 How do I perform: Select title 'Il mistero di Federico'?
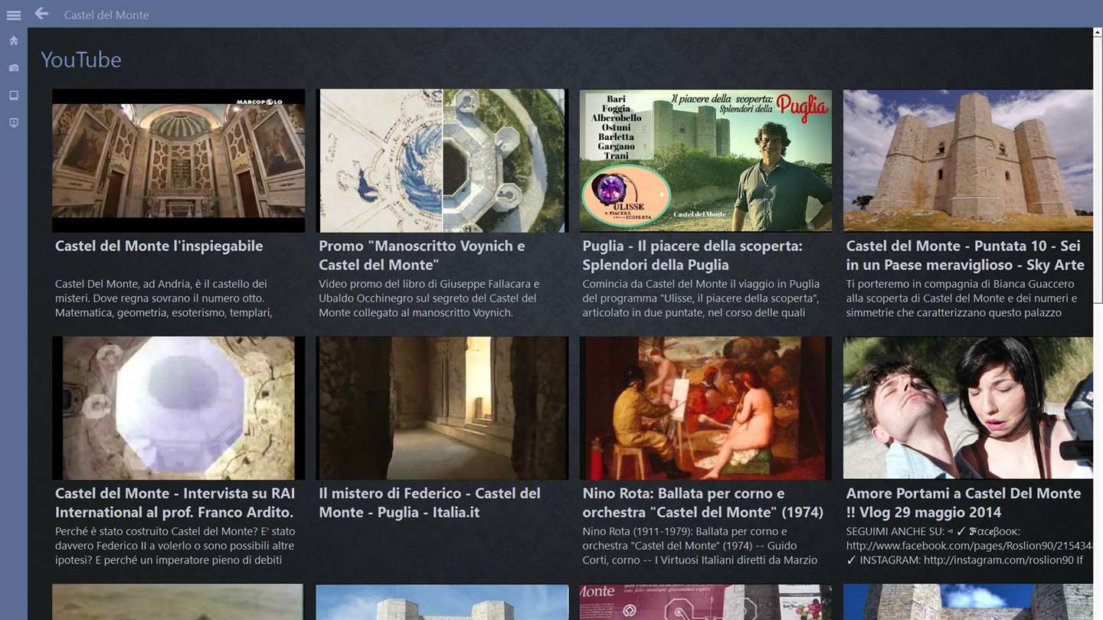(430, 503)
